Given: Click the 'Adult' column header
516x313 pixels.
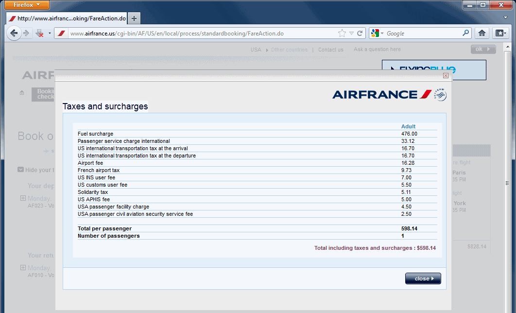Looking at the screenshot, I should click(x=408, y=126).
